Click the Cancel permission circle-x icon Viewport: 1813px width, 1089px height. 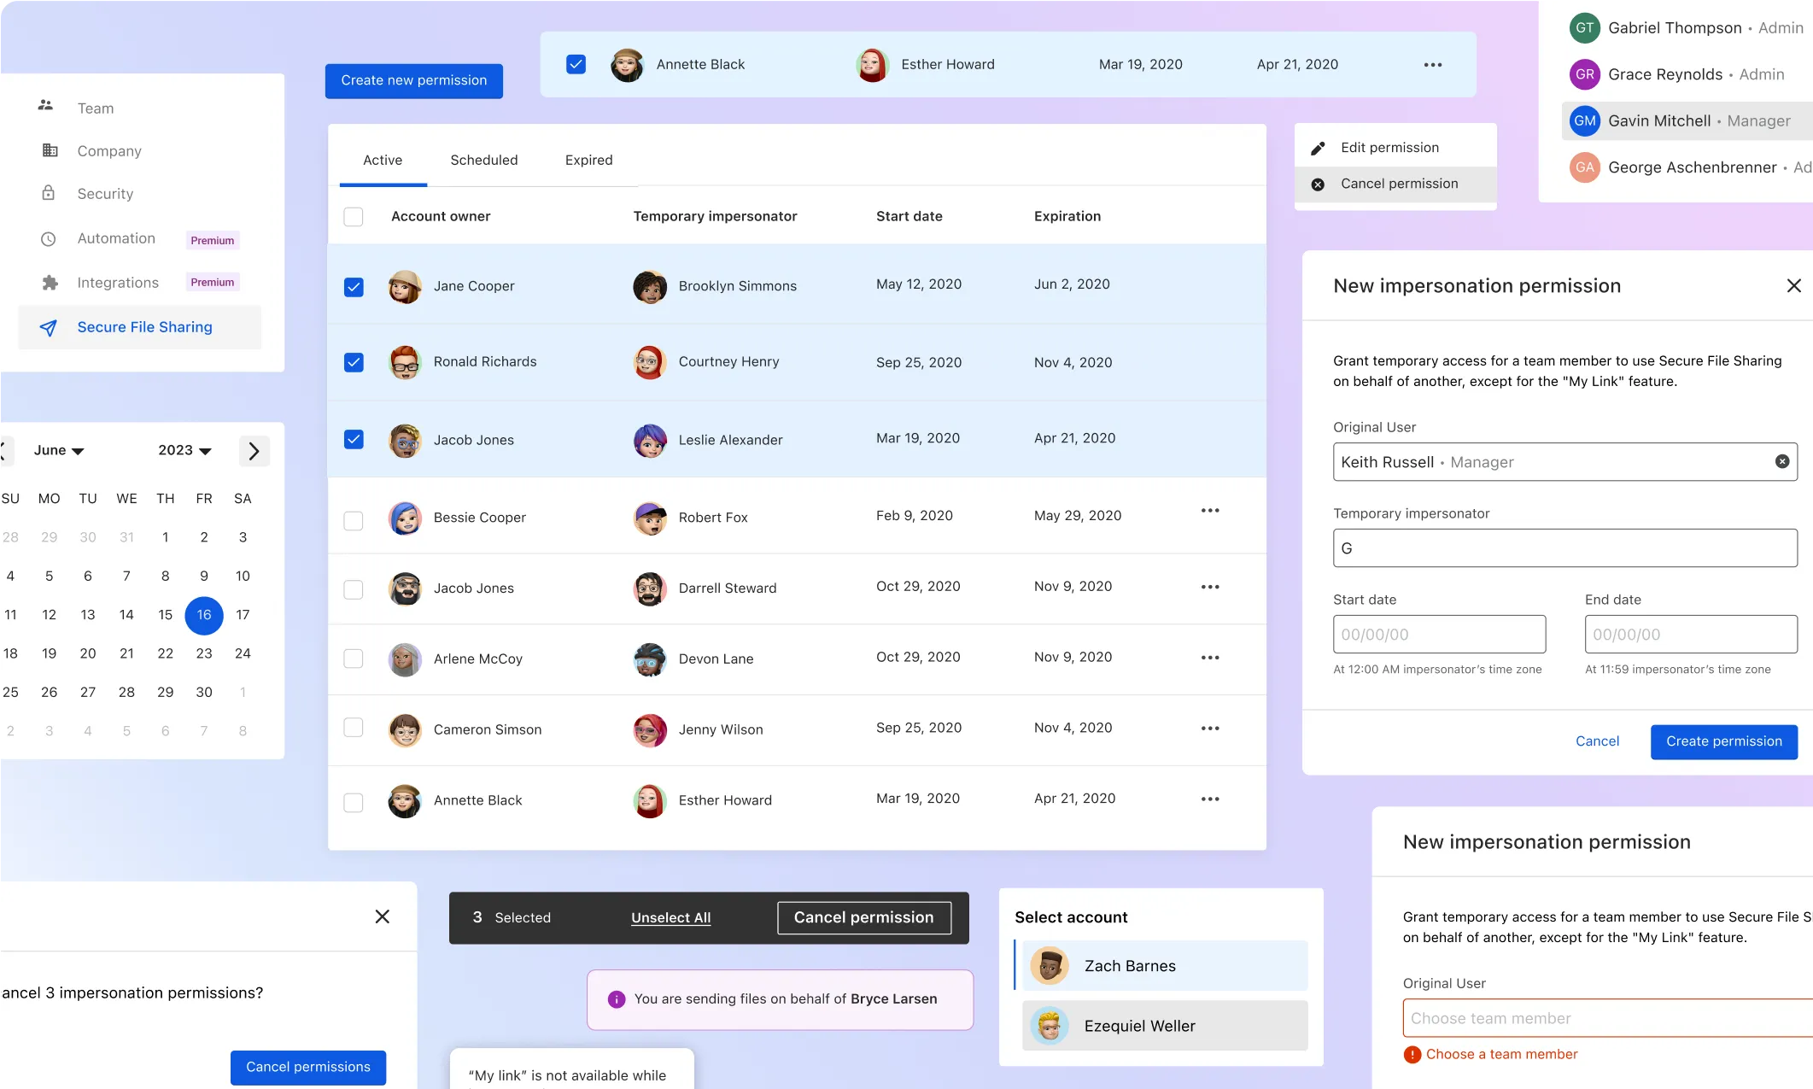click(x=1318, y=184)
